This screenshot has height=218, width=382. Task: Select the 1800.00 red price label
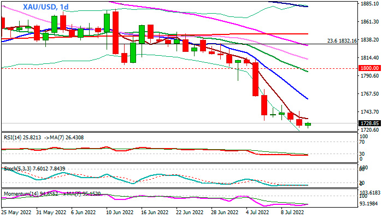point(369,68)
